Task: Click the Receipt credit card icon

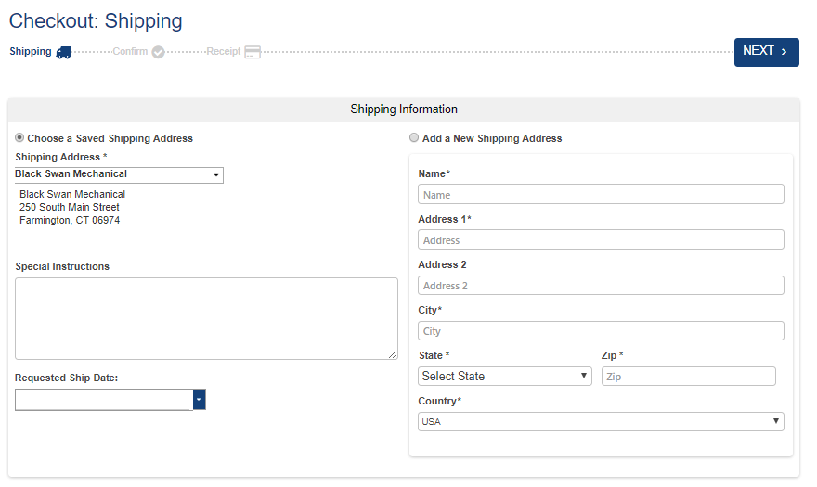Action: (x=253, y=52)
